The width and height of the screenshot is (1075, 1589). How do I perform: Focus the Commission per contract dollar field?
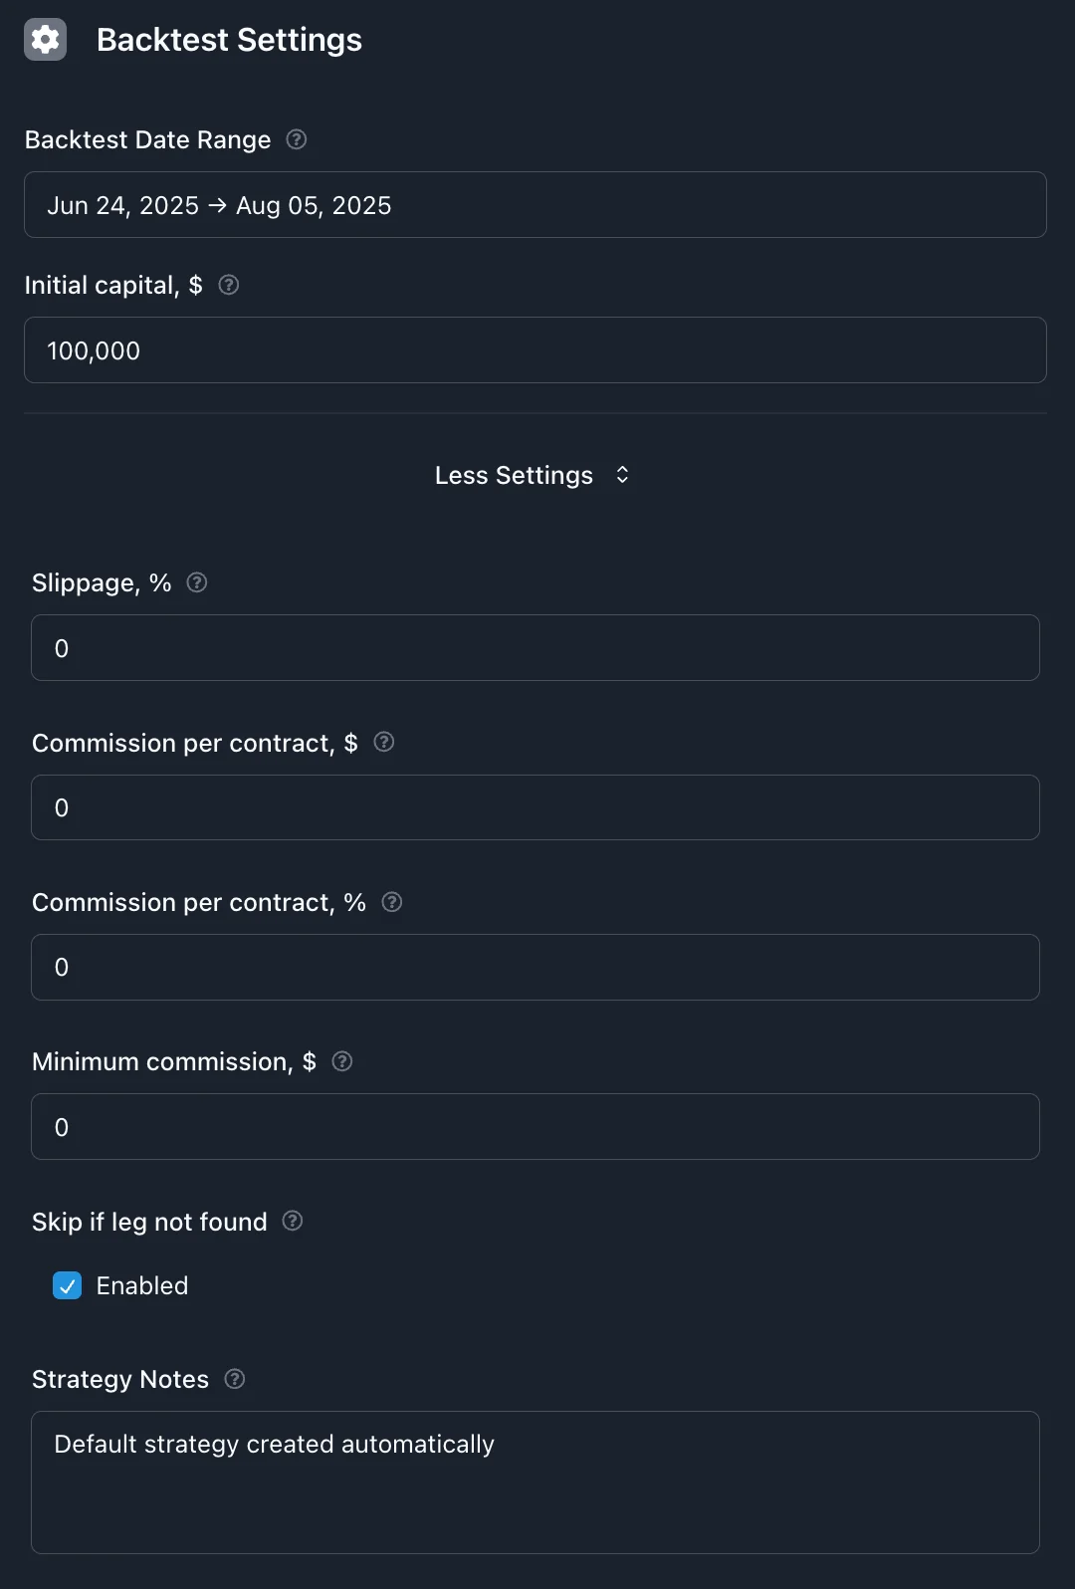(x=536, y=807)
